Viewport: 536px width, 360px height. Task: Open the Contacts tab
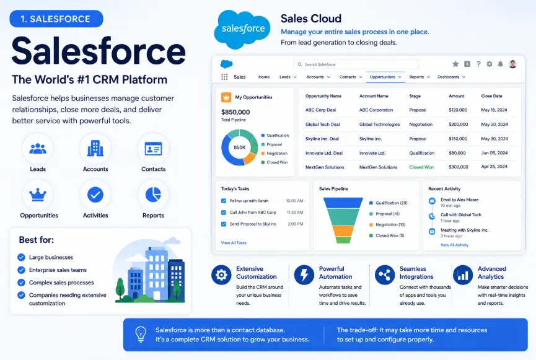tap(348, 77)
